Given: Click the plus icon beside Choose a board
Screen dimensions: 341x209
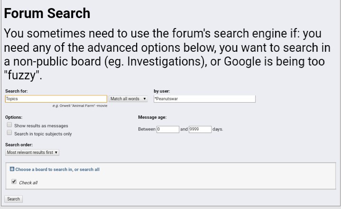Looking at the screenshot, I should tap(12, 169).
